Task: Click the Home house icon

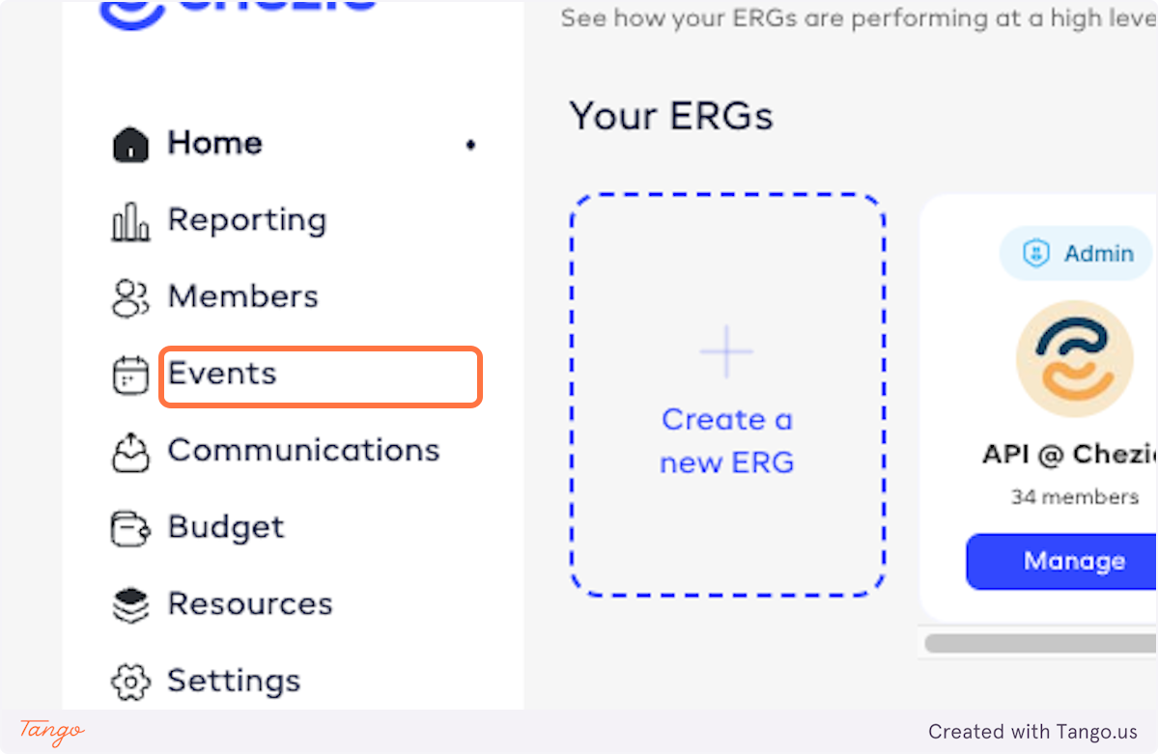Action: coord(130,145)
